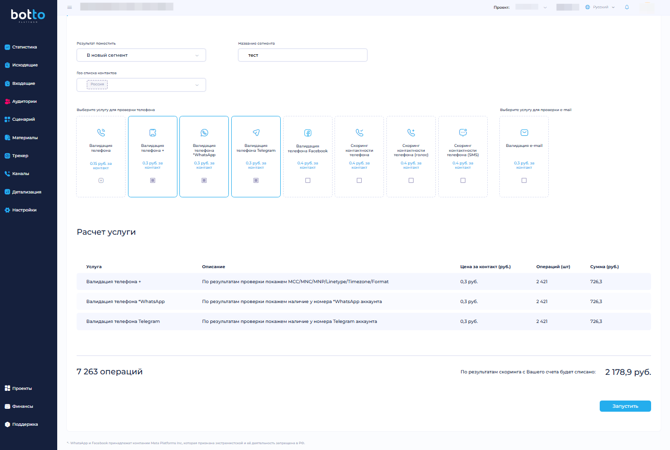Open Поддержка in the sidebar
The width and height of the screenshot is (670, 450).
coord(25,424)
